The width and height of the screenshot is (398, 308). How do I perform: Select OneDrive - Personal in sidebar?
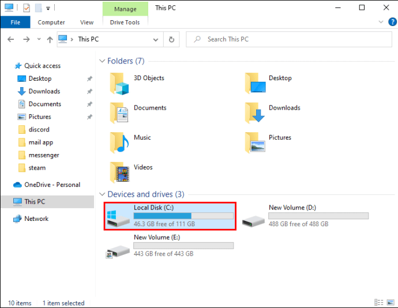(x=52, y=185)
